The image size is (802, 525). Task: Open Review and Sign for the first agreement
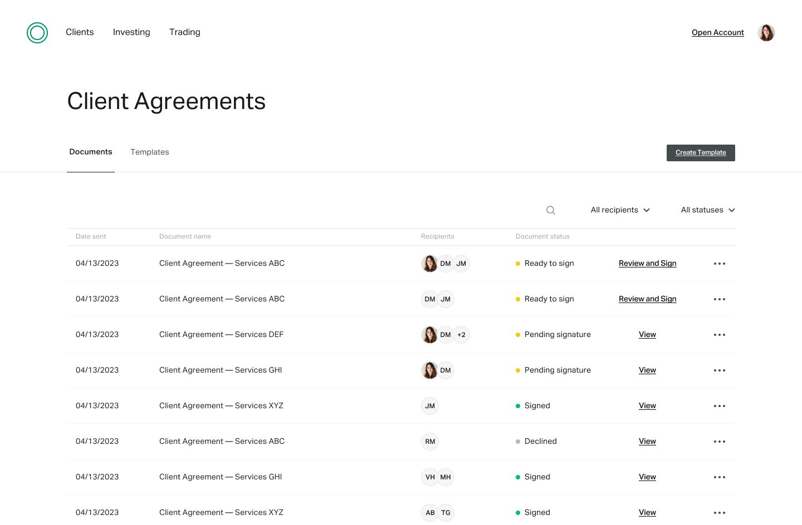coord(647,263)
